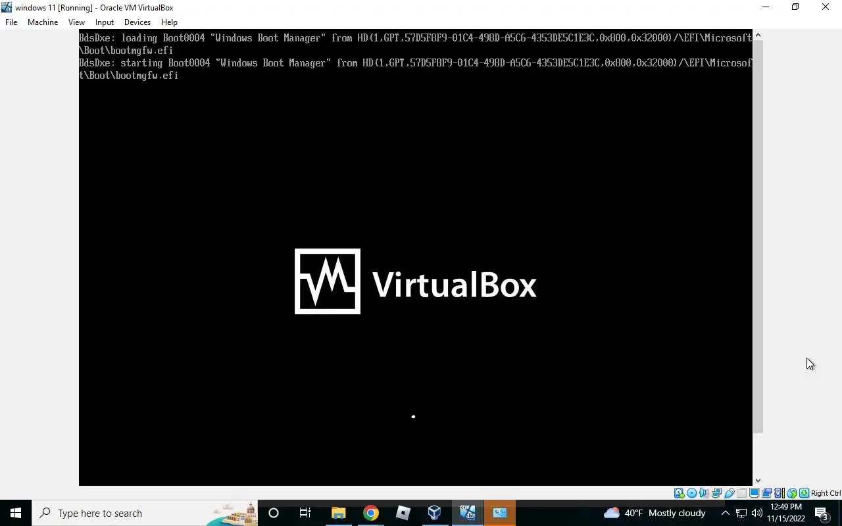Show hidden system tray icons
The image size is (842, 526).
726,513
